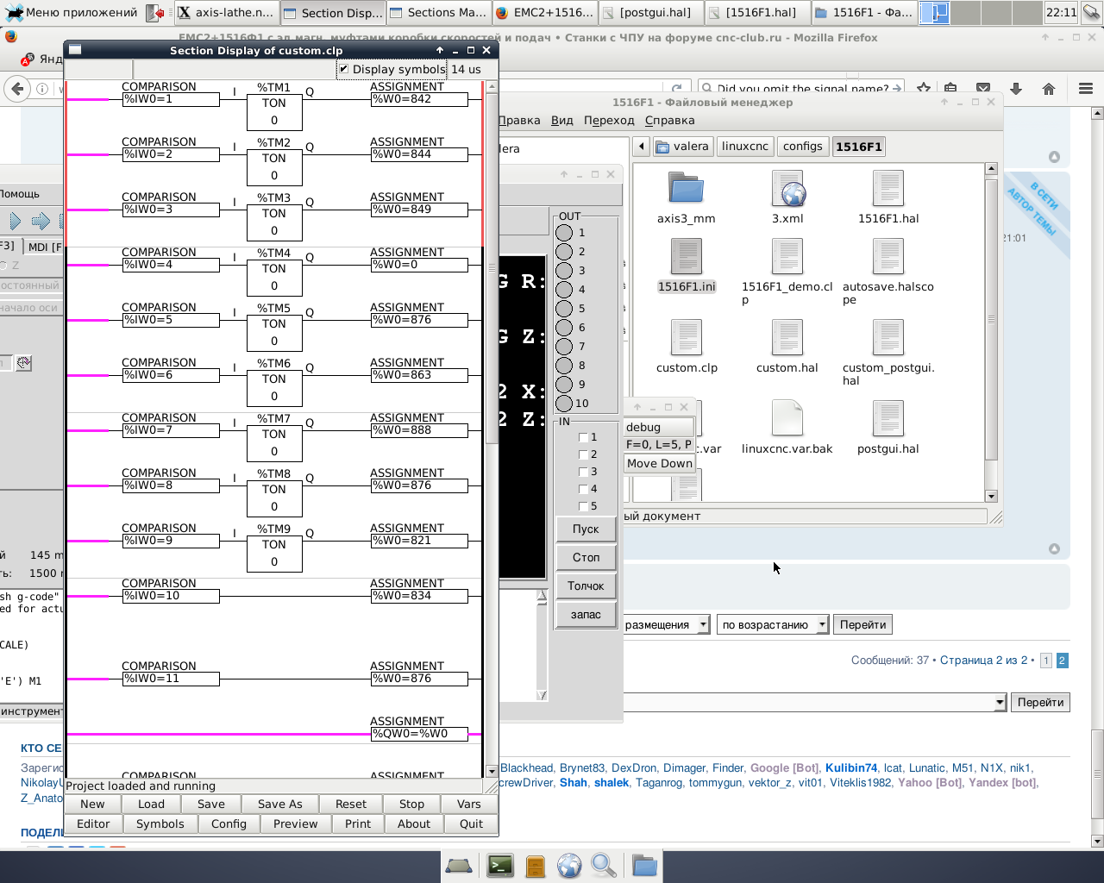Toggle IN checkbox 1
Image resolution: width=1104 pixels, height=883 pixels.
[583, 437]
